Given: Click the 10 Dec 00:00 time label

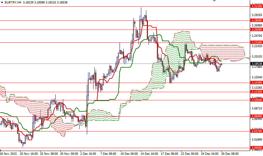Looking at the screenshot, I should (x=129, y=154).
